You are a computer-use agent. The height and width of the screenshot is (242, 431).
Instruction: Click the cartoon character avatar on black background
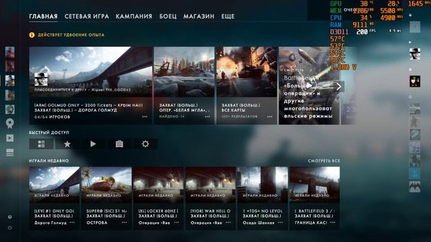point(415,81)
